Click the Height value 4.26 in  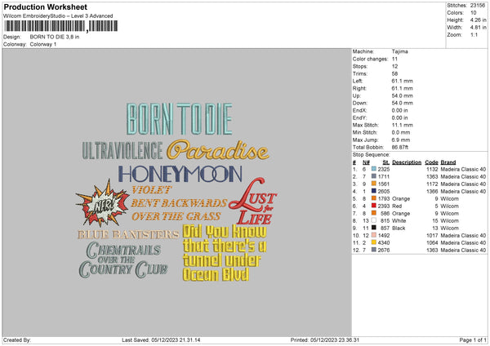coord(478,20)
